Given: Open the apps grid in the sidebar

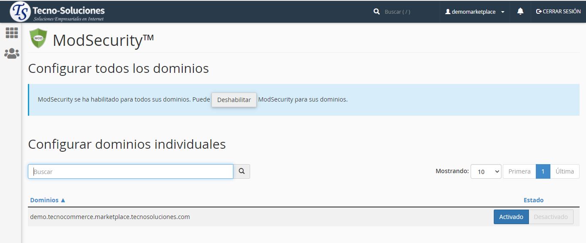Looking at the screenshot, I should click(x=12, y=33).
